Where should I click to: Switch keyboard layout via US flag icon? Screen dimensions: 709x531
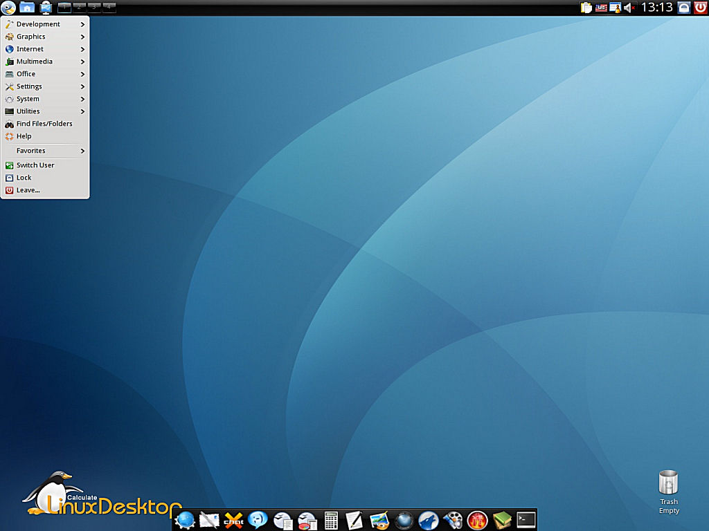click(x=601, y=8)
